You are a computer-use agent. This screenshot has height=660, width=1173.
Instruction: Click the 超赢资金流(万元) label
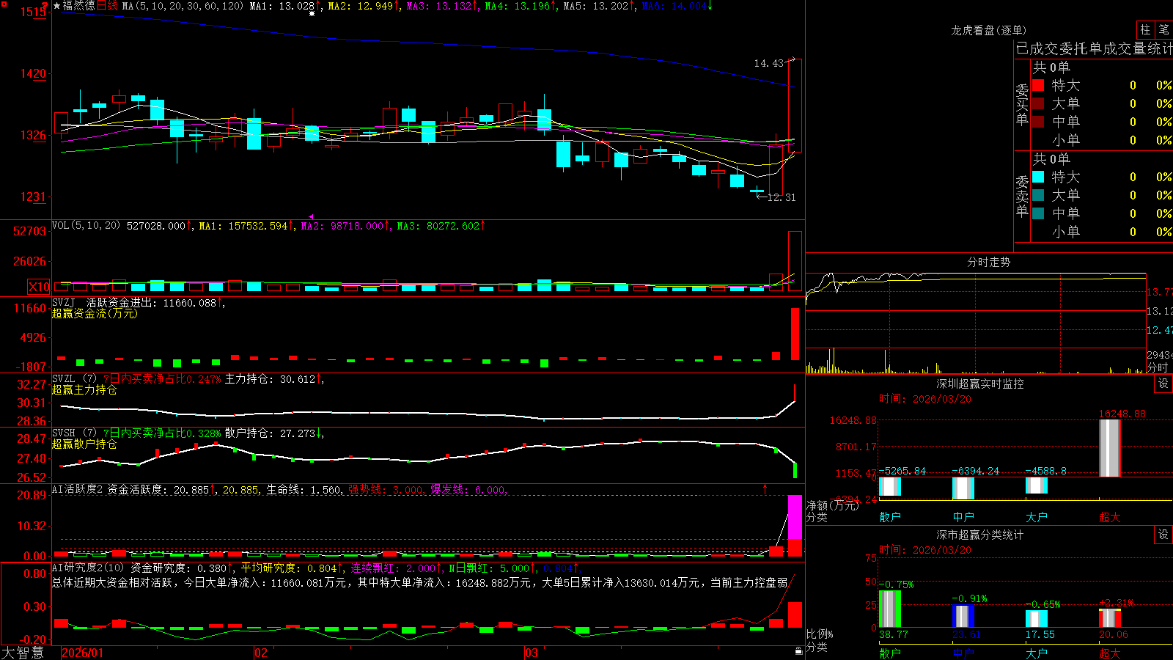pyautogui.click(x=95, y=313)
